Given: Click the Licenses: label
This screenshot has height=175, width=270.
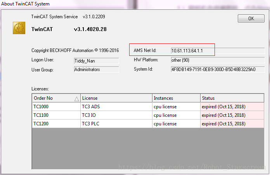Looking at the screenshot, I should click(40, 89).
